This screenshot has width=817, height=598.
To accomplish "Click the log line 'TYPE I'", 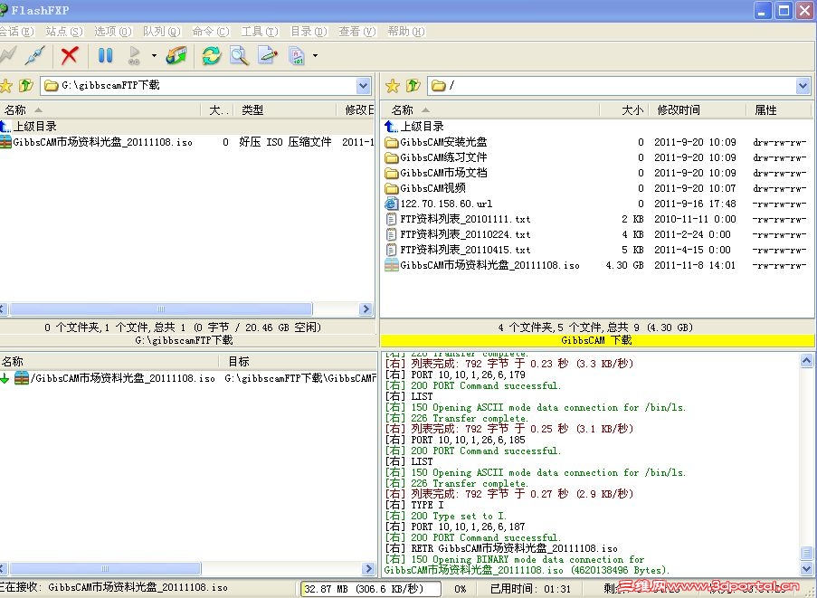I will (414, 505).
